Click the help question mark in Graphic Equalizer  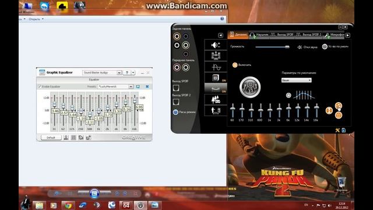coord(127,72)
